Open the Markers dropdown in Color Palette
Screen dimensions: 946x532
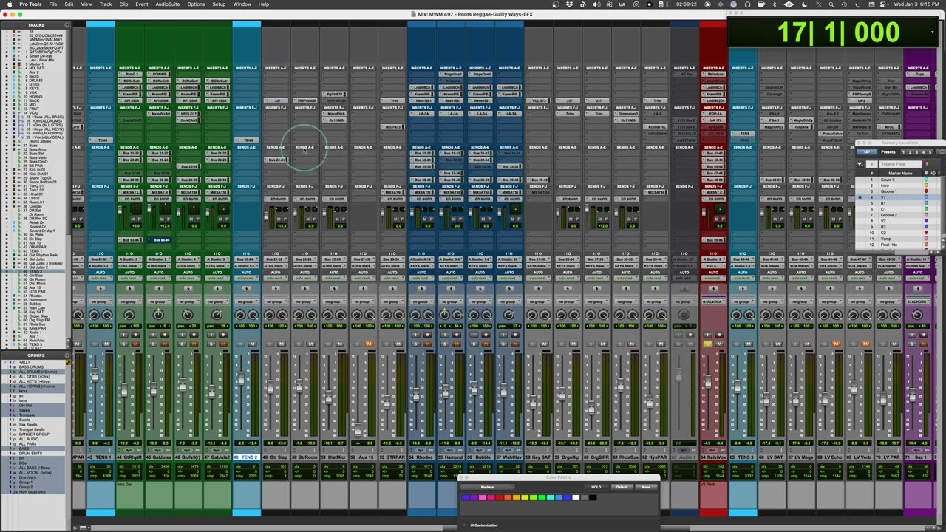(x=487, y=487)
